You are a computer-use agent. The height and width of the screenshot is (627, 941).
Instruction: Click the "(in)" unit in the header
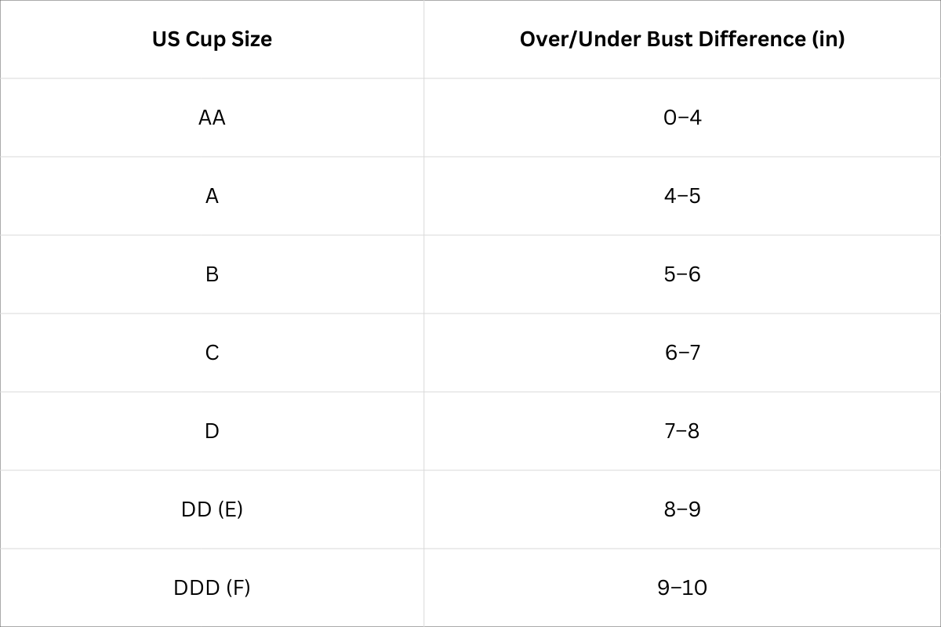tap(827, 39)
